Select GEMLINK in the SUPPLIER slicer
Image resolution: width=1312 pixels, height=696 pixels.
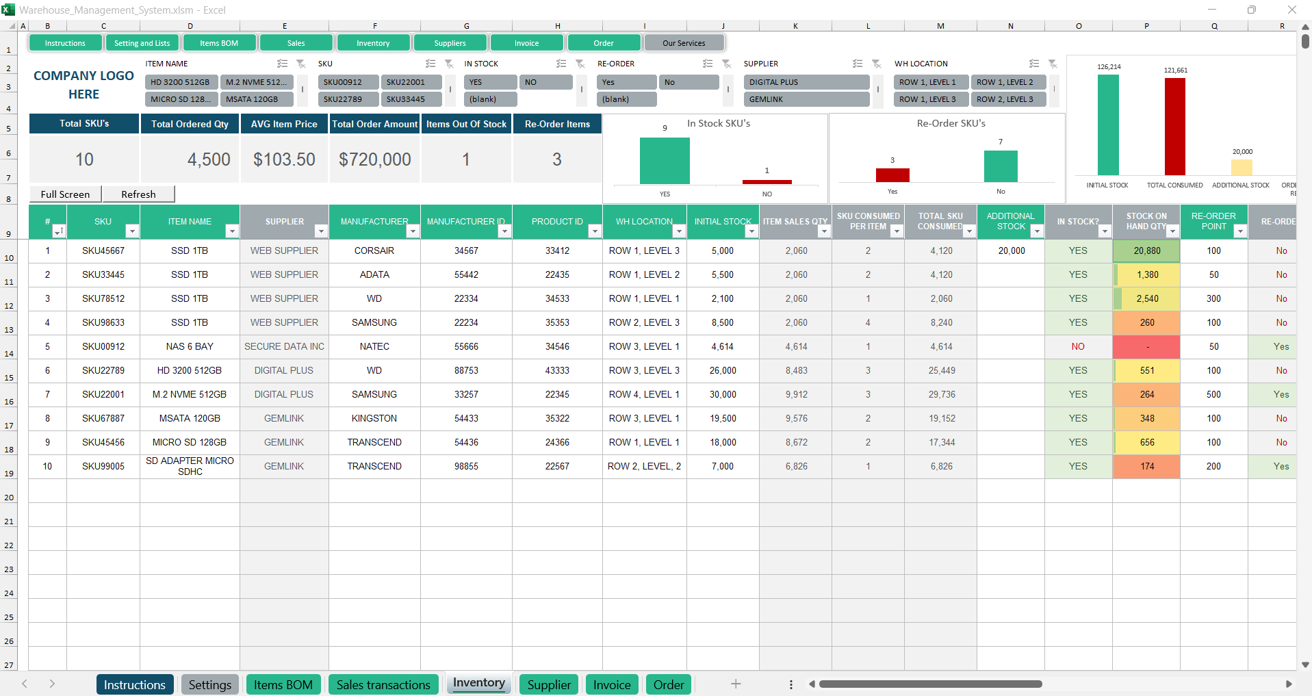pyautogui.click(x=806, y=99)
